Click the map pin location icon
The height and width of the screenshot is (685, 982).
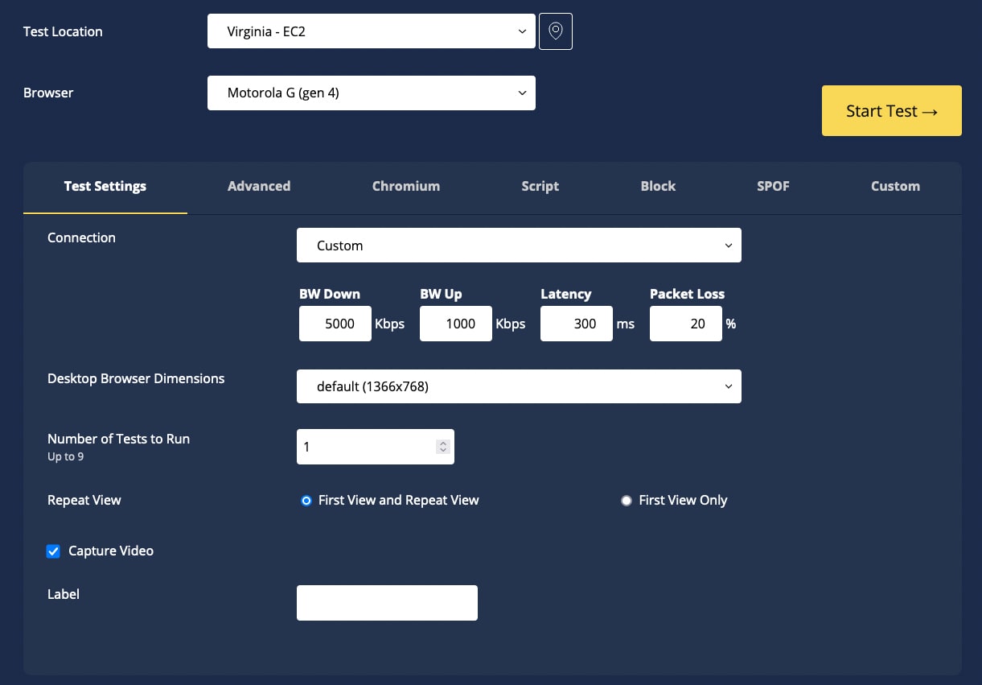pos(555,31)
